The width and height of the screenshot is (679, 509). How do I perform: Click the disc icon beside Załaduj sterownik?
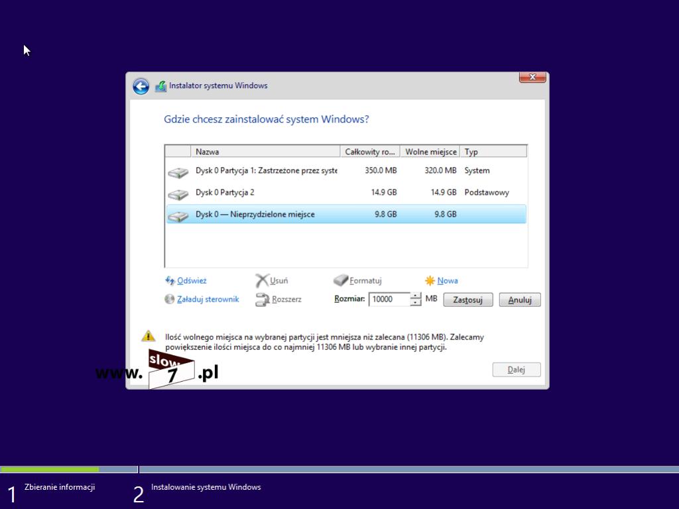[x=169, y=299]
